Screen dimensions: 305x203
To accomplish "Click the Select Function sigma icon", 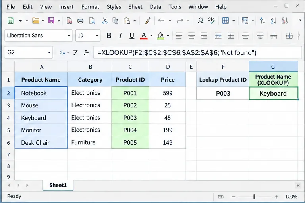I will (x=75, y=52).
